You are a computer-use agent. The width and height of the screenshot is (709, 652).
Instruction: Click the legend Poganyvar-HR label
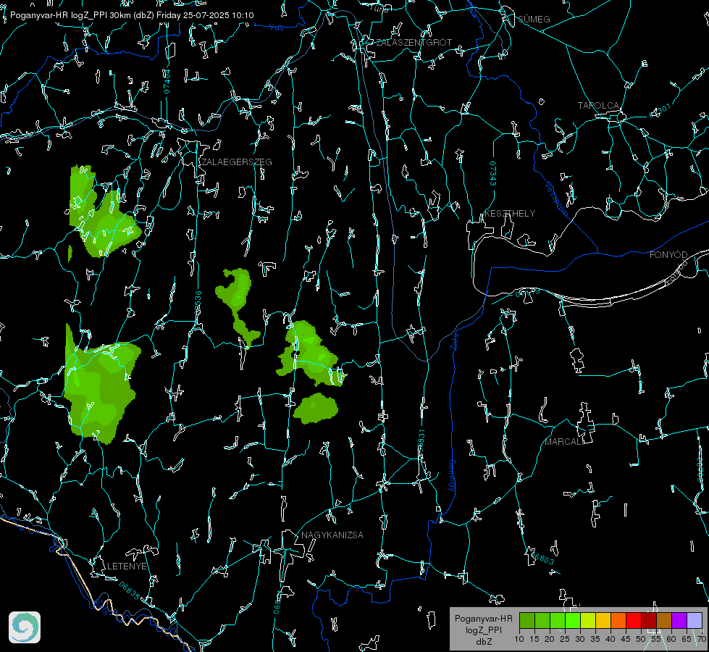(483, 619)
